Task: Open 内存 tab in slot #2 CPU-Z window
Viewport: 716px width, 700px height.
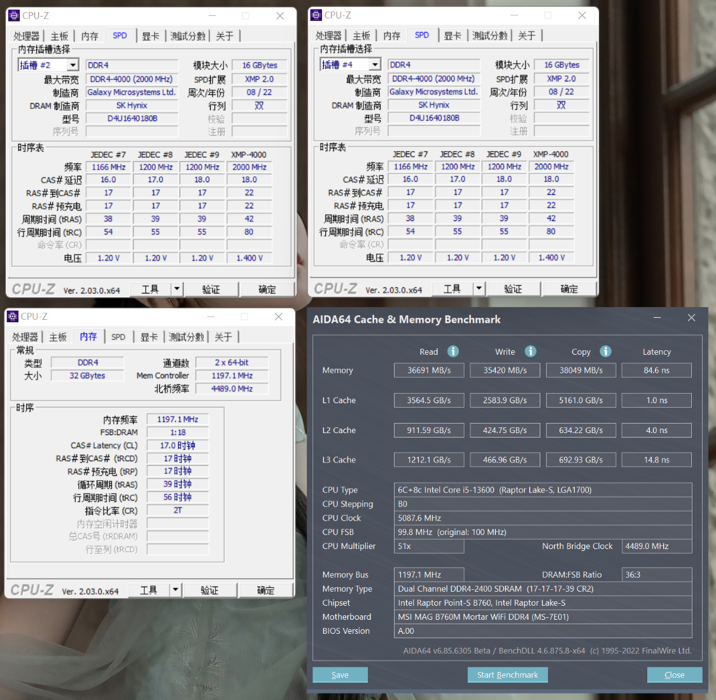Action: click(x=90, y=36)
